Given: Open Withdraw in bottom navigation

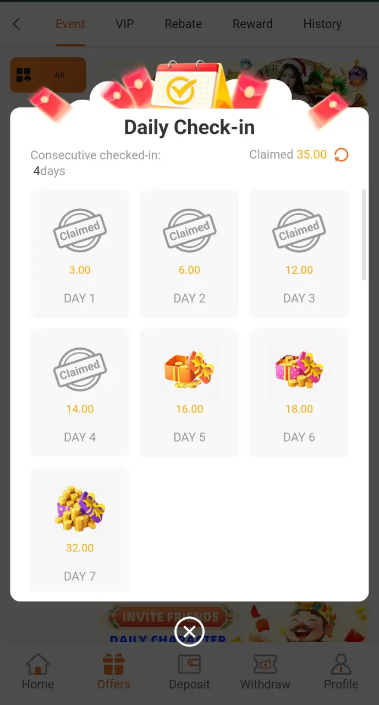Looking at the screenshot, I should click(265, 672).
